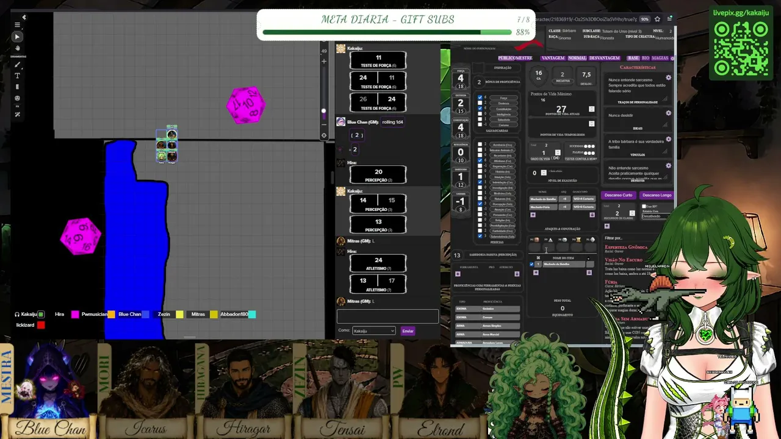Click the token group on the map
Image resolution: width=781 pixels, height=439 pixels.
click(167, 146)
